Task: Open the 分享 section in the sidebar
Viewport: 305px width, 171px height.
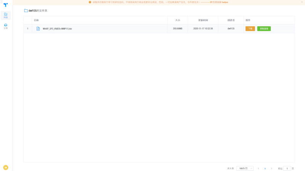Action: [6, 26]
